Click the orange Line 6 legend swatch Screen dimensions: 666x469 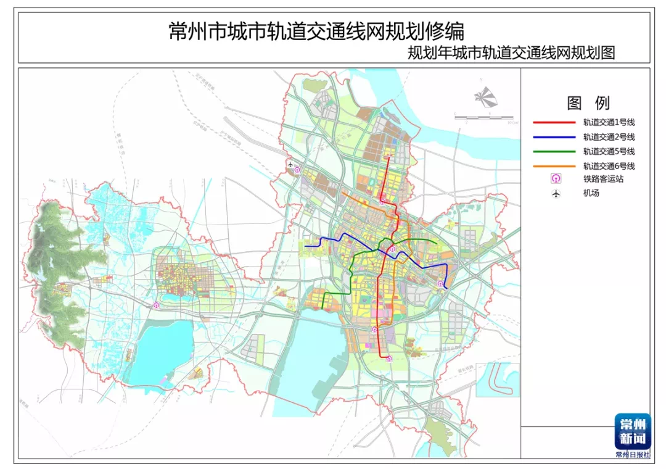point(554,166)
